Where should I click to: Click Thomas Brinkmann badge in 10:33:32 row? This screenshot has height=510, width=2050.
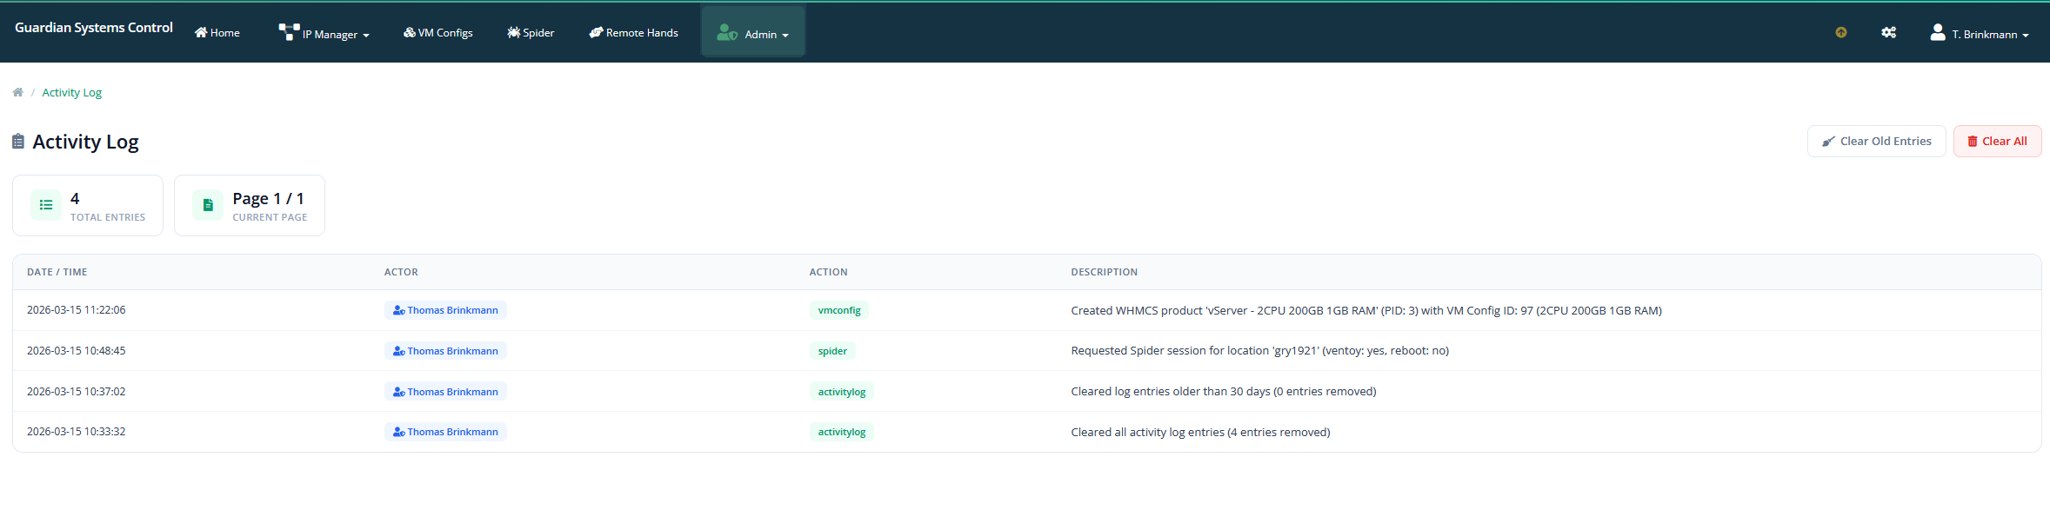(x=445, y=432)
